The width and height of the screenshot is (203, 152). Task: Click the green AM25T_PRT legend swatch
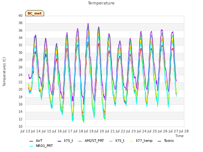point(80,141)
